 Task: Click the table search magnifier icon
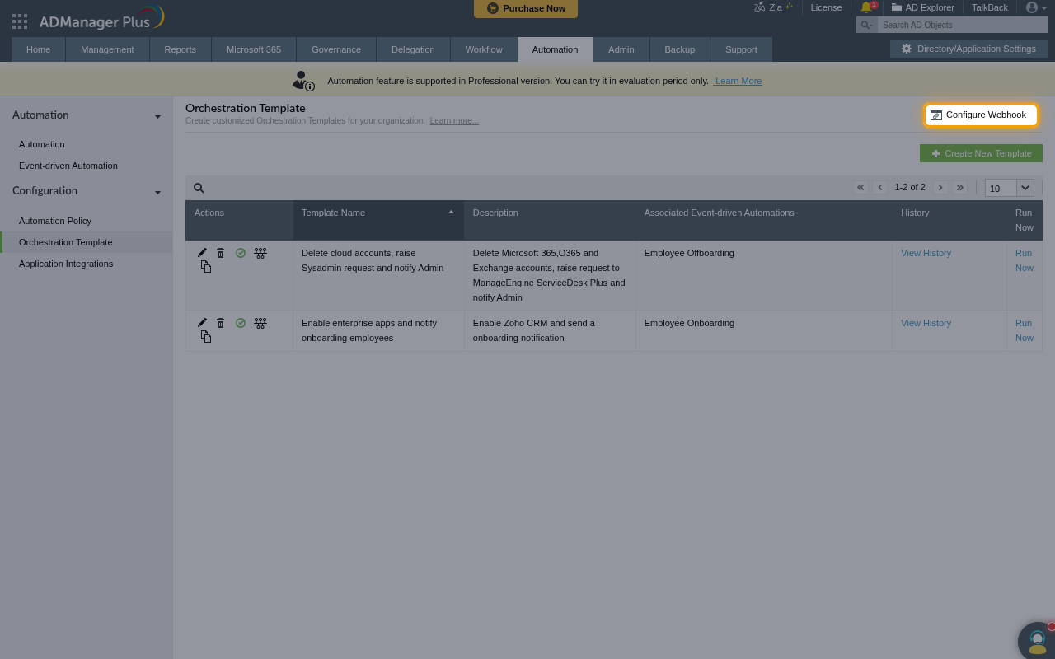click(199, 188)
